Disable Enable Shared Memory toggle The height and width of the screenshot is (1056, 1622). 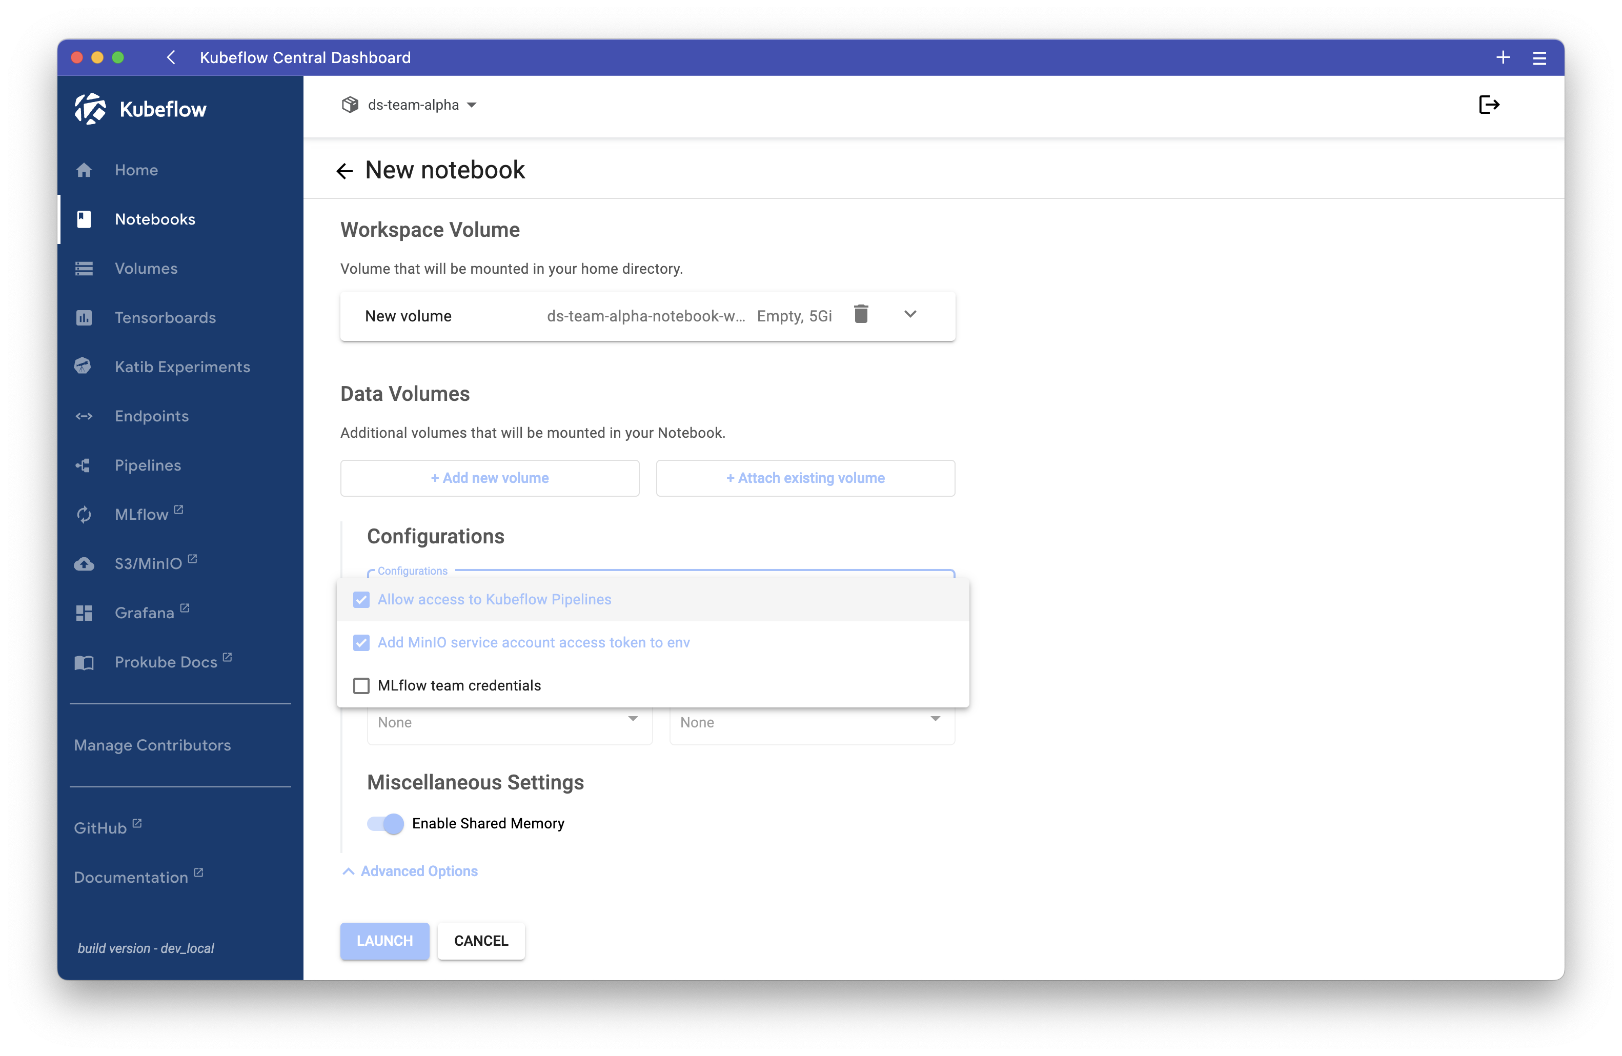coord(384,824)
